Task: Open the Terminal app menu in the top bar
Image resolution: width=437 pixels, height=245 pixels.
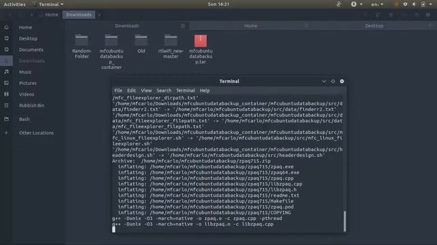Action: point(48,4)
